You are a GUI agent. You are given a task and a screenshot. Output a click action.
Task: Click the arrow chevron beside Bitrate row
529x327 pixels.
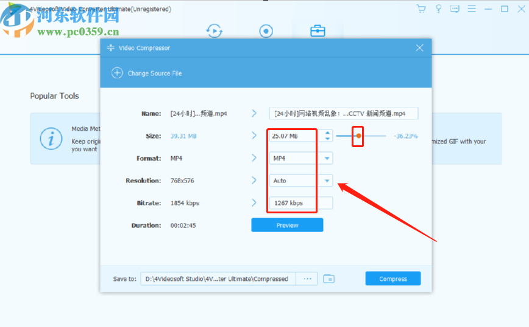click(x=254, y=203)
